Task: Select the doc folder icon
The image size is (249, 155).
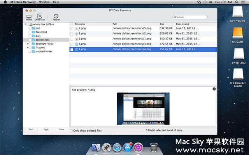Action: (x=34, y=28)
